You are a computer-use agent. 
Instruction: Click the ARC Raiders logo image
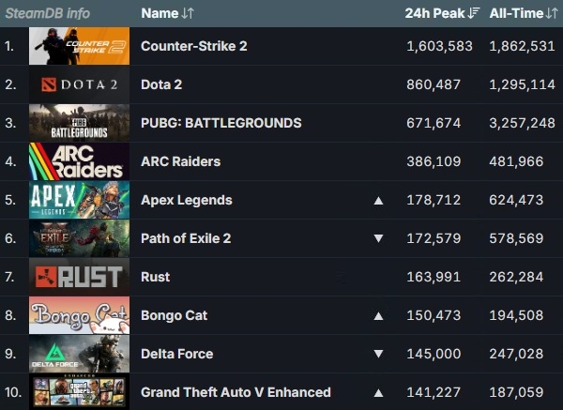79,161
